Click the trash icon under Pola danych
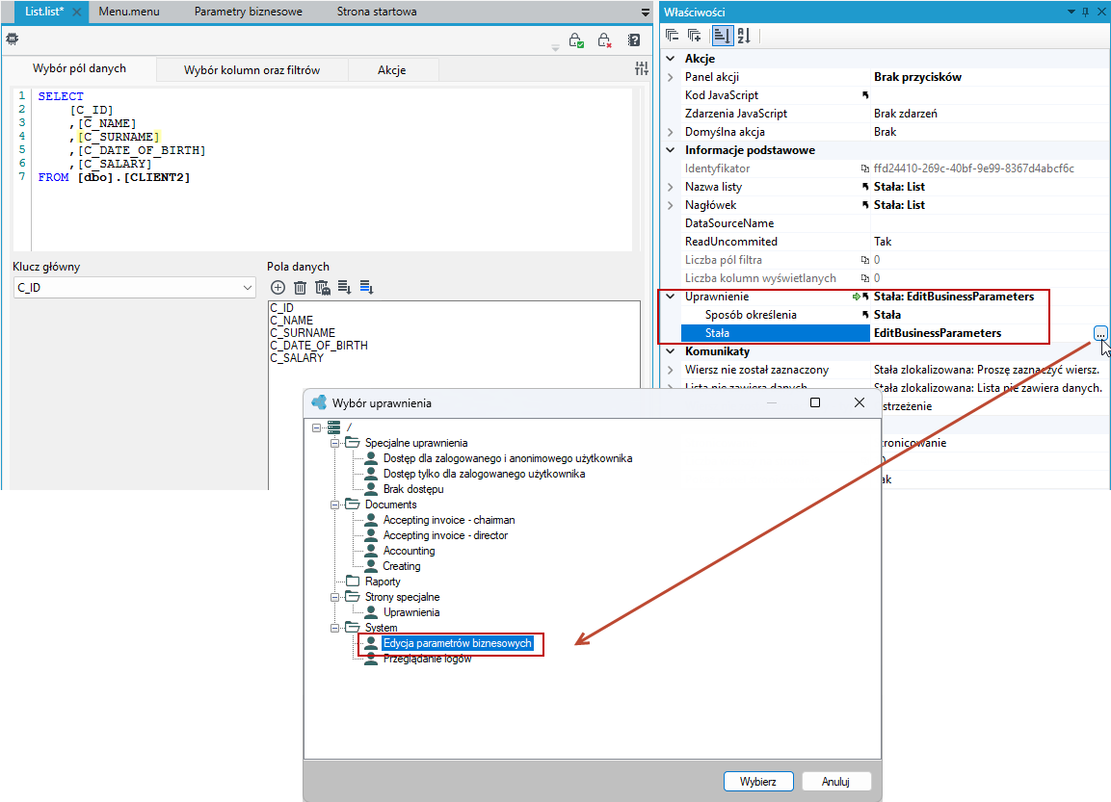This screenshot has height=802, width=1111. [301, 287]
